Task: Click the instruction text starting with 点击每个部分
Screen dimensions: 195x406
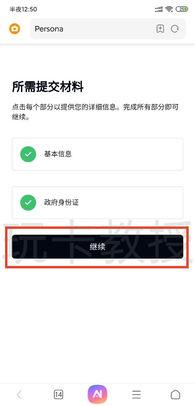Action: [x=95, y=112]
